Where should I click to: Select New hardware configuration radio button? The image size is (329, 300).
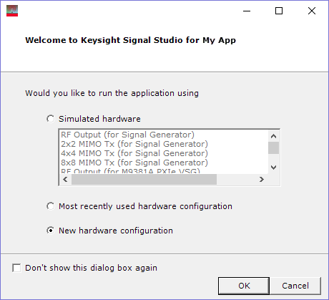pyautogui.click(x=50, y=231)
